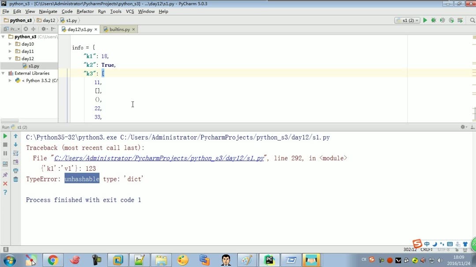Open Search Everywhere with the magnifier icon
The width and height of the screenshot is (476, 267).
pyautogui.click(x=472, y=20)
